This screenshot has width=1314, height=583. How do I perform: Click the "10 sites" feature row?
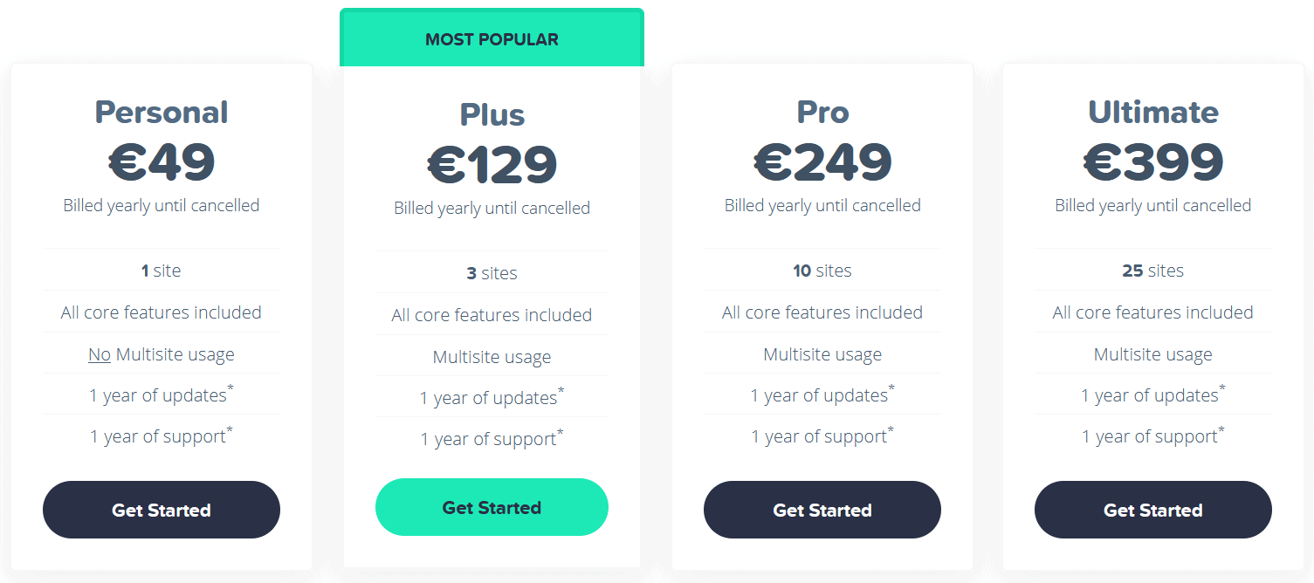click(x=822, y=271)
